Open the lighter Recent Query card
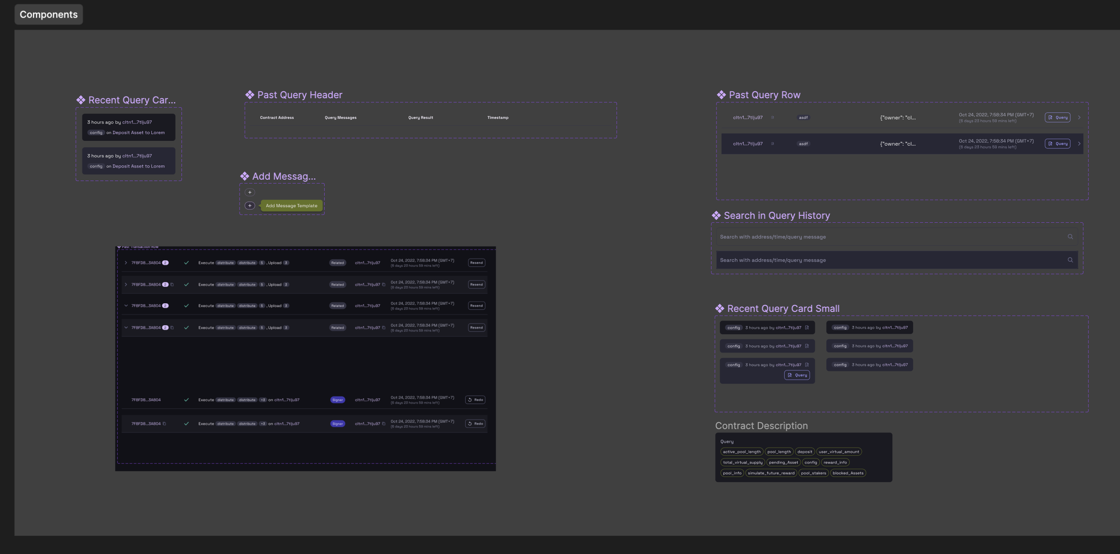 [x=129, y=161]
